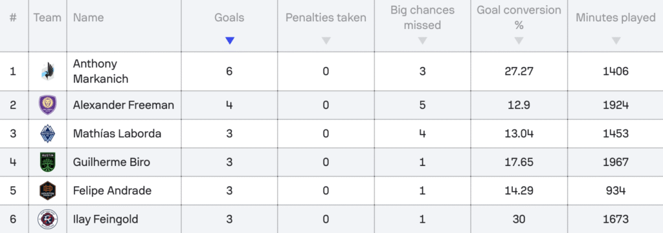Viewport: 663px width, 233px height.
Task: Sort by Goal conversion % arrow
Action: 519,41
